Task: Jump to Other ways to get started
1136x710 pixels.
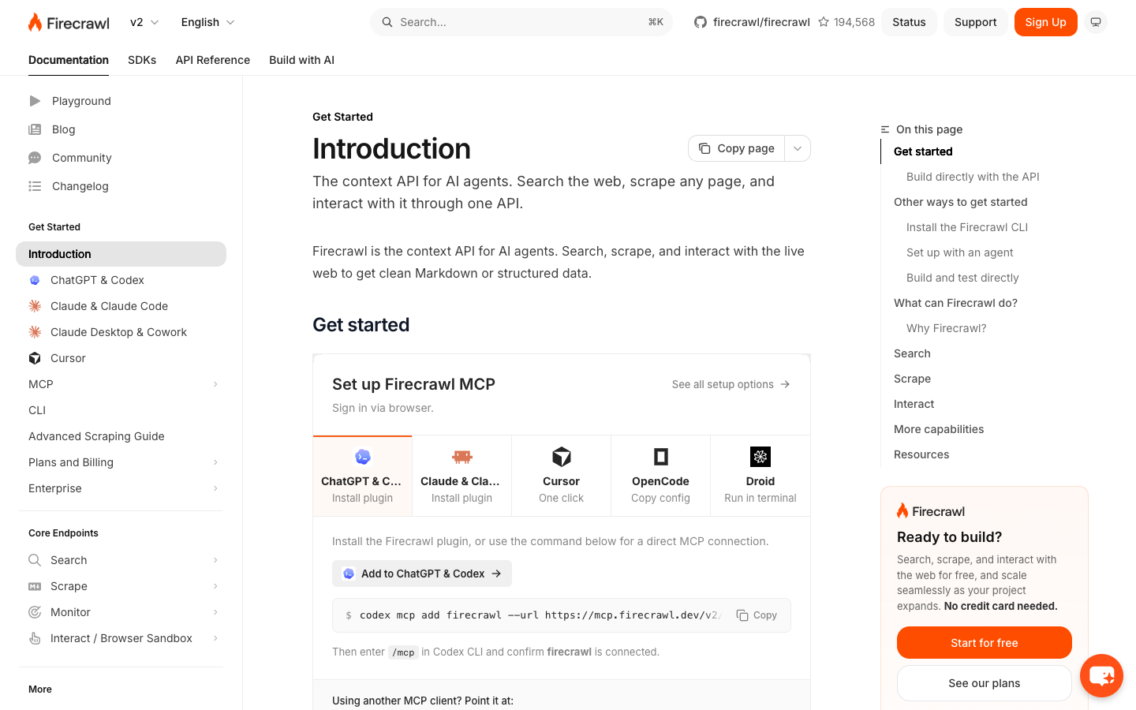Action: (960, 202)
